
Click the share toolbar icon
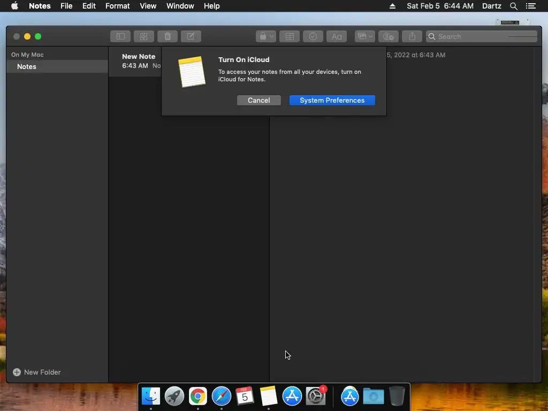point(412,36)
